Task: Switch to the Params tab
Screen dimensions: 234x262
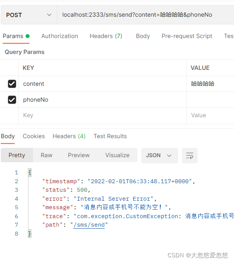Action: pos(16,36)
